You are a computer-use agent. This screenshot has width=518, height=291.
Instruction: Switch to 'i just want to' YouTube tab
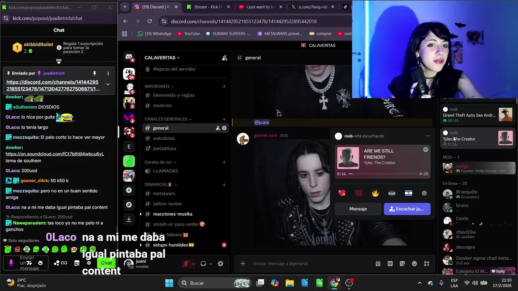(261, 7)
